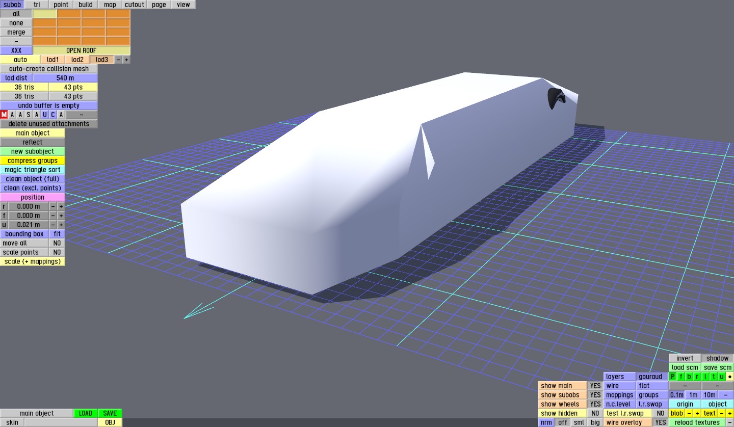This screenshot has height=427, width=734.
Task: Open the view tab
Action: coord(183,5)
